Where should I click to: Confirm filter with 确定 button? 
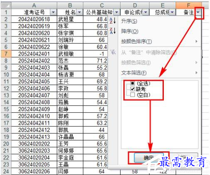pyautogui.click(x=149, y=158)
